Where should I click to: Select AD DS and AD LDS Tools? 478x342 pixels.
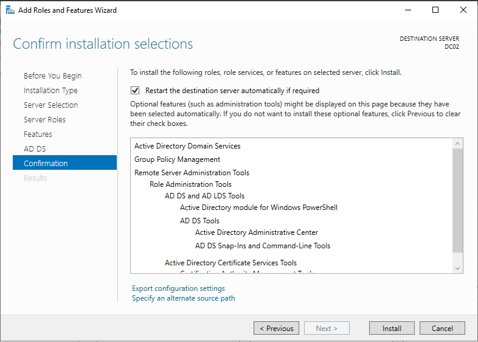204,196
